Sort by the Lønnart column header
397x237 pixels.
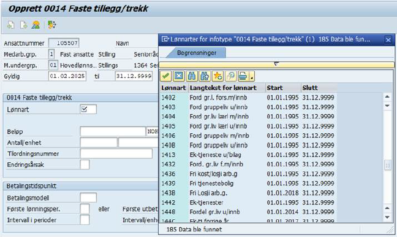click(174, 88)
